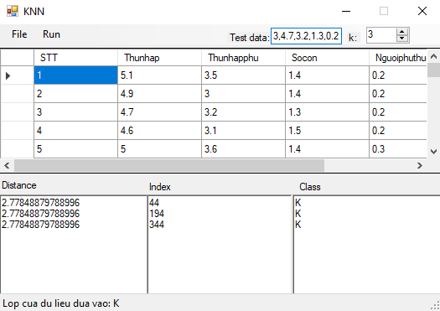Image resolution: width=440 pixels, height=311 pixels.
Task: Click the Test data input field
Action: click(x=306, y=36)
